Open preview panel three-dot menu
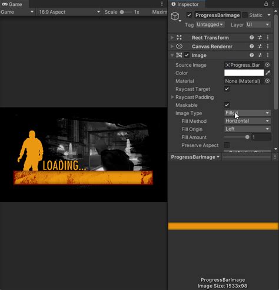The height and width of the screenshot is (290, 279). (x=275, y=157)
